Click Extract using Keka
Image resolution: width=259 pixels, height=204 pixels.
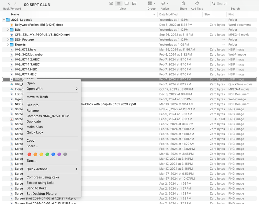pos(40,183)
